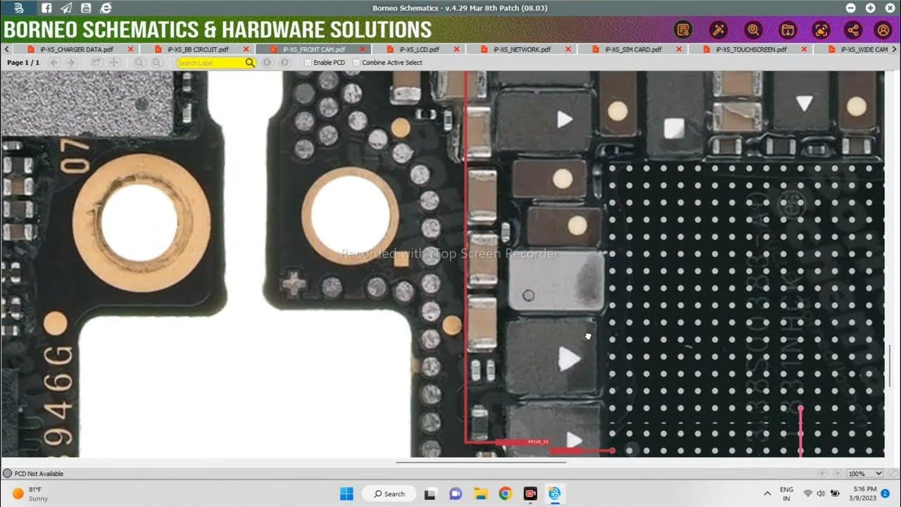Open the Windows Start button
Image resolution: width=901 pixels, height=507 pixels.
pyautogui.click(x=346, y=494)
